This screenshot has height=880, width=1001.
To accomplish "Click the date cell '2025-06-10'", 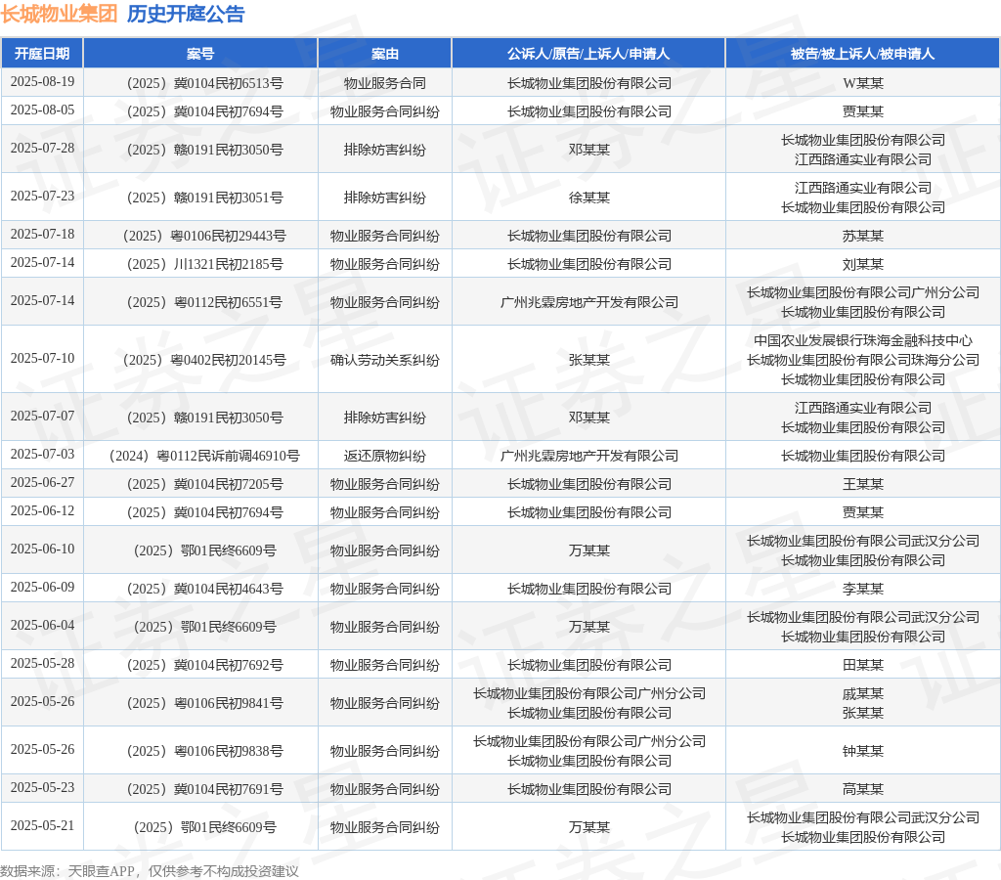I will [42, 550].
